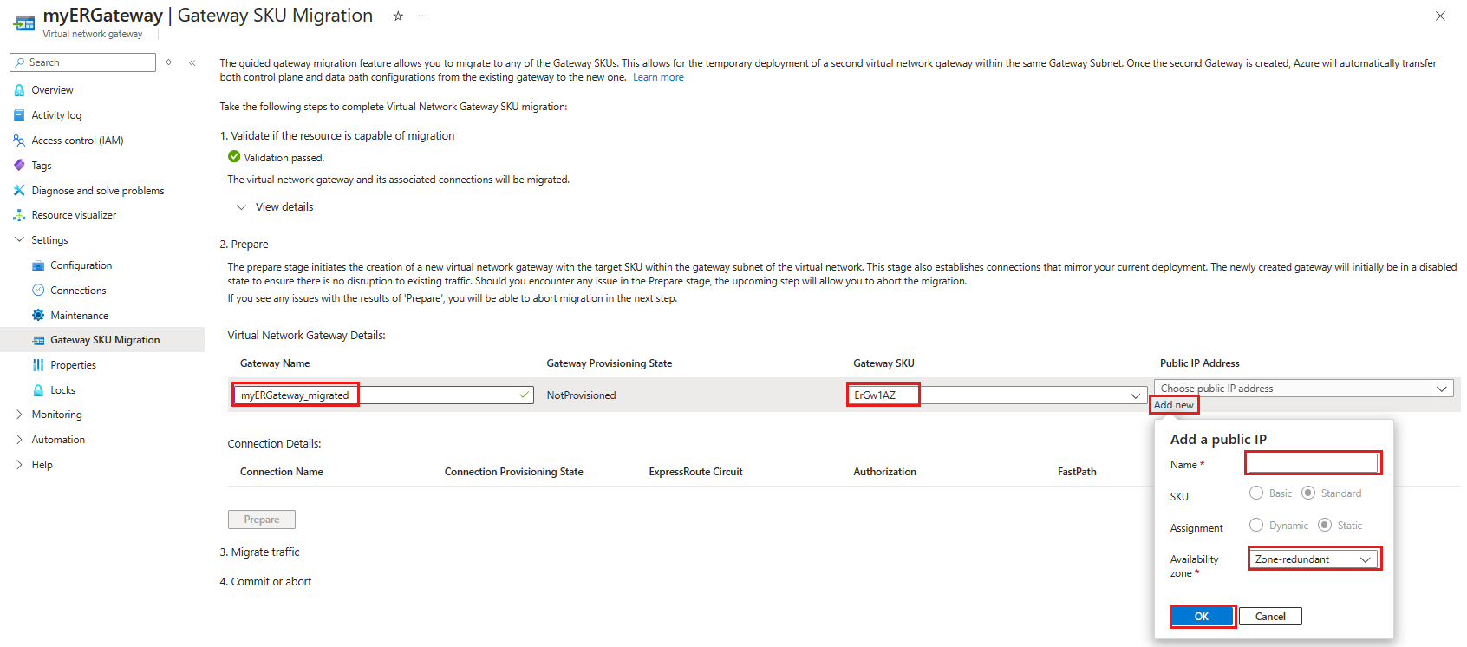1467x647 pixels.
Task: Select Locks under Settings
Action: point(63,390)
